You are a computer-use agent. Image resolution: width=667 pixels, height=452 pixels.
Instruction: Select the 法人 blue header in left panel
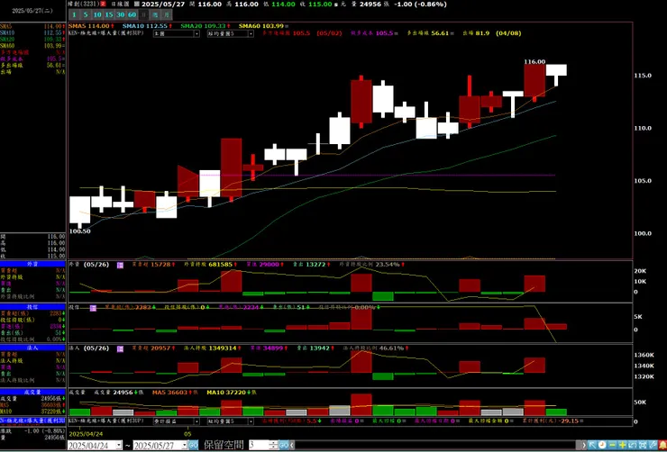click(x=32, y=347)
